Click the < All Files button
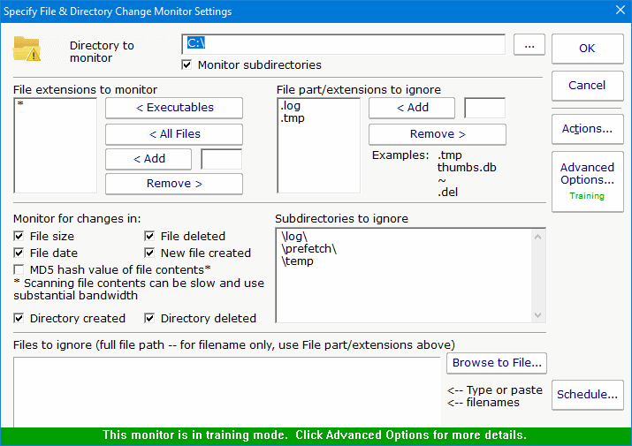This screenshot has width=632, height=446. pyautogui.click(x=174, y=134)
